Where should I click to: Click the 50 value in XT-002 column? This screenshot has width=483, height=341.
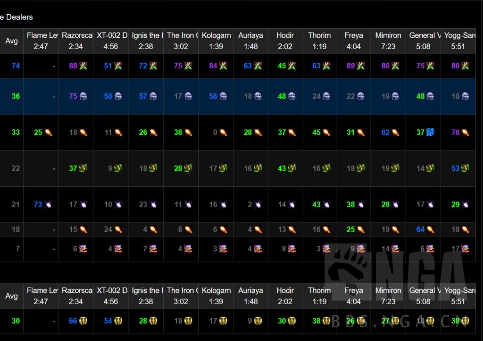coord(108,96)
